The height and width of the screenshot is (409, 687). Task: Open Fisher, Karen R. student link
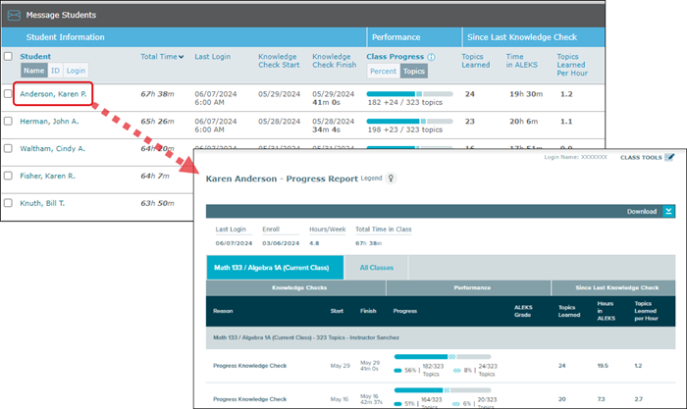click(47, 177)
